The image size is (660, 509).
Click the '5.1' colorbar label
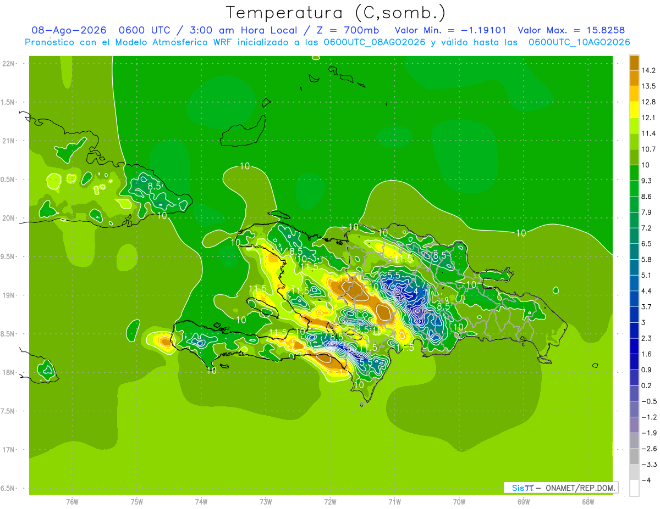(647, 275)
